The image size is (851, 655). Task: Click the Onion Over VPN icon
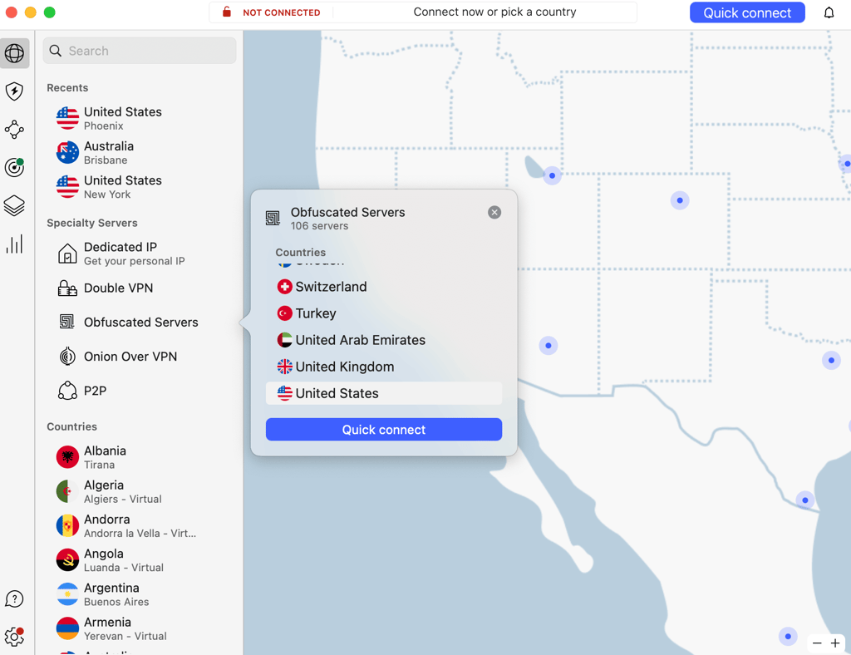pyautogui.click(x=67, y=357)
